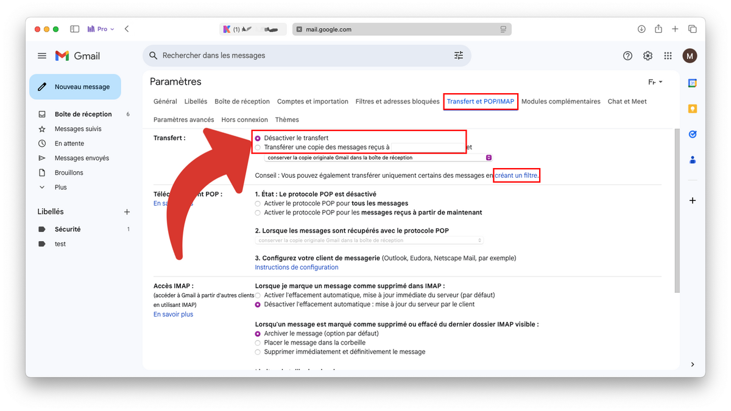Select Transférer une copie des messages radio

pos(258,147)
